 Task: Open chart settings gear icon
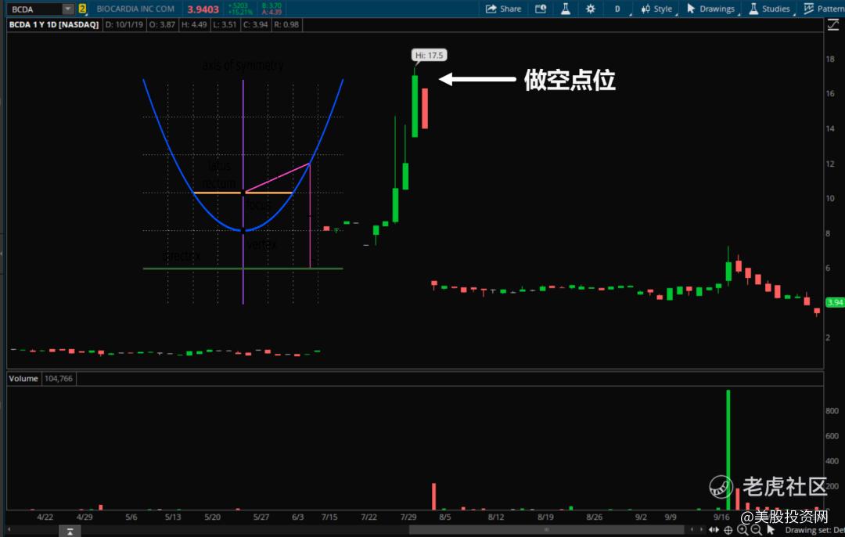[591, 9]
